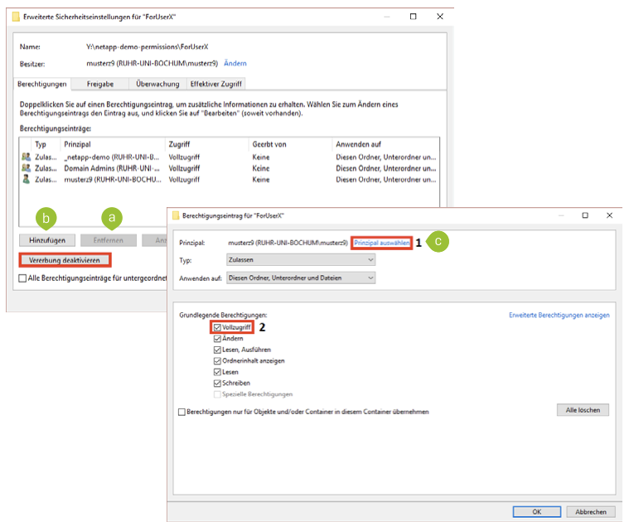
Task: Toggle Ordnerinhalt anzeigen checkbox
Action: 217,361
